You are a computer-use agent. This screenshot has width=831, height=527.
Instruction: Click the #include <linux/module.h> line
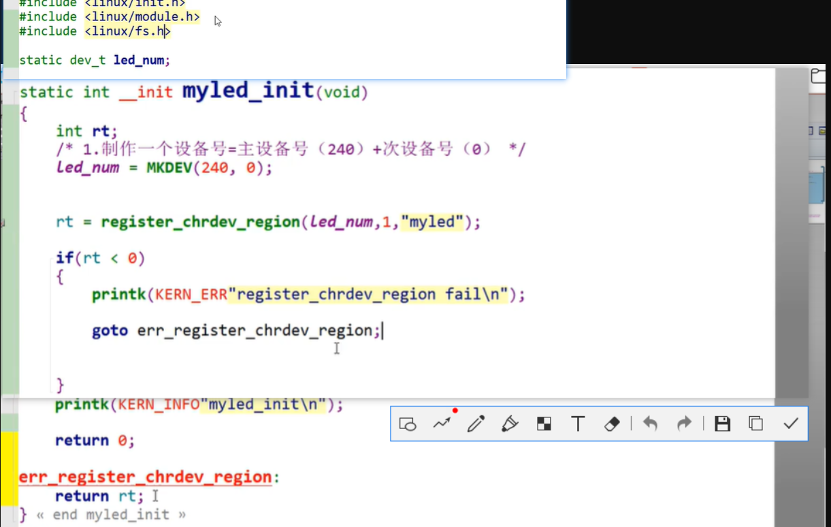110,16
